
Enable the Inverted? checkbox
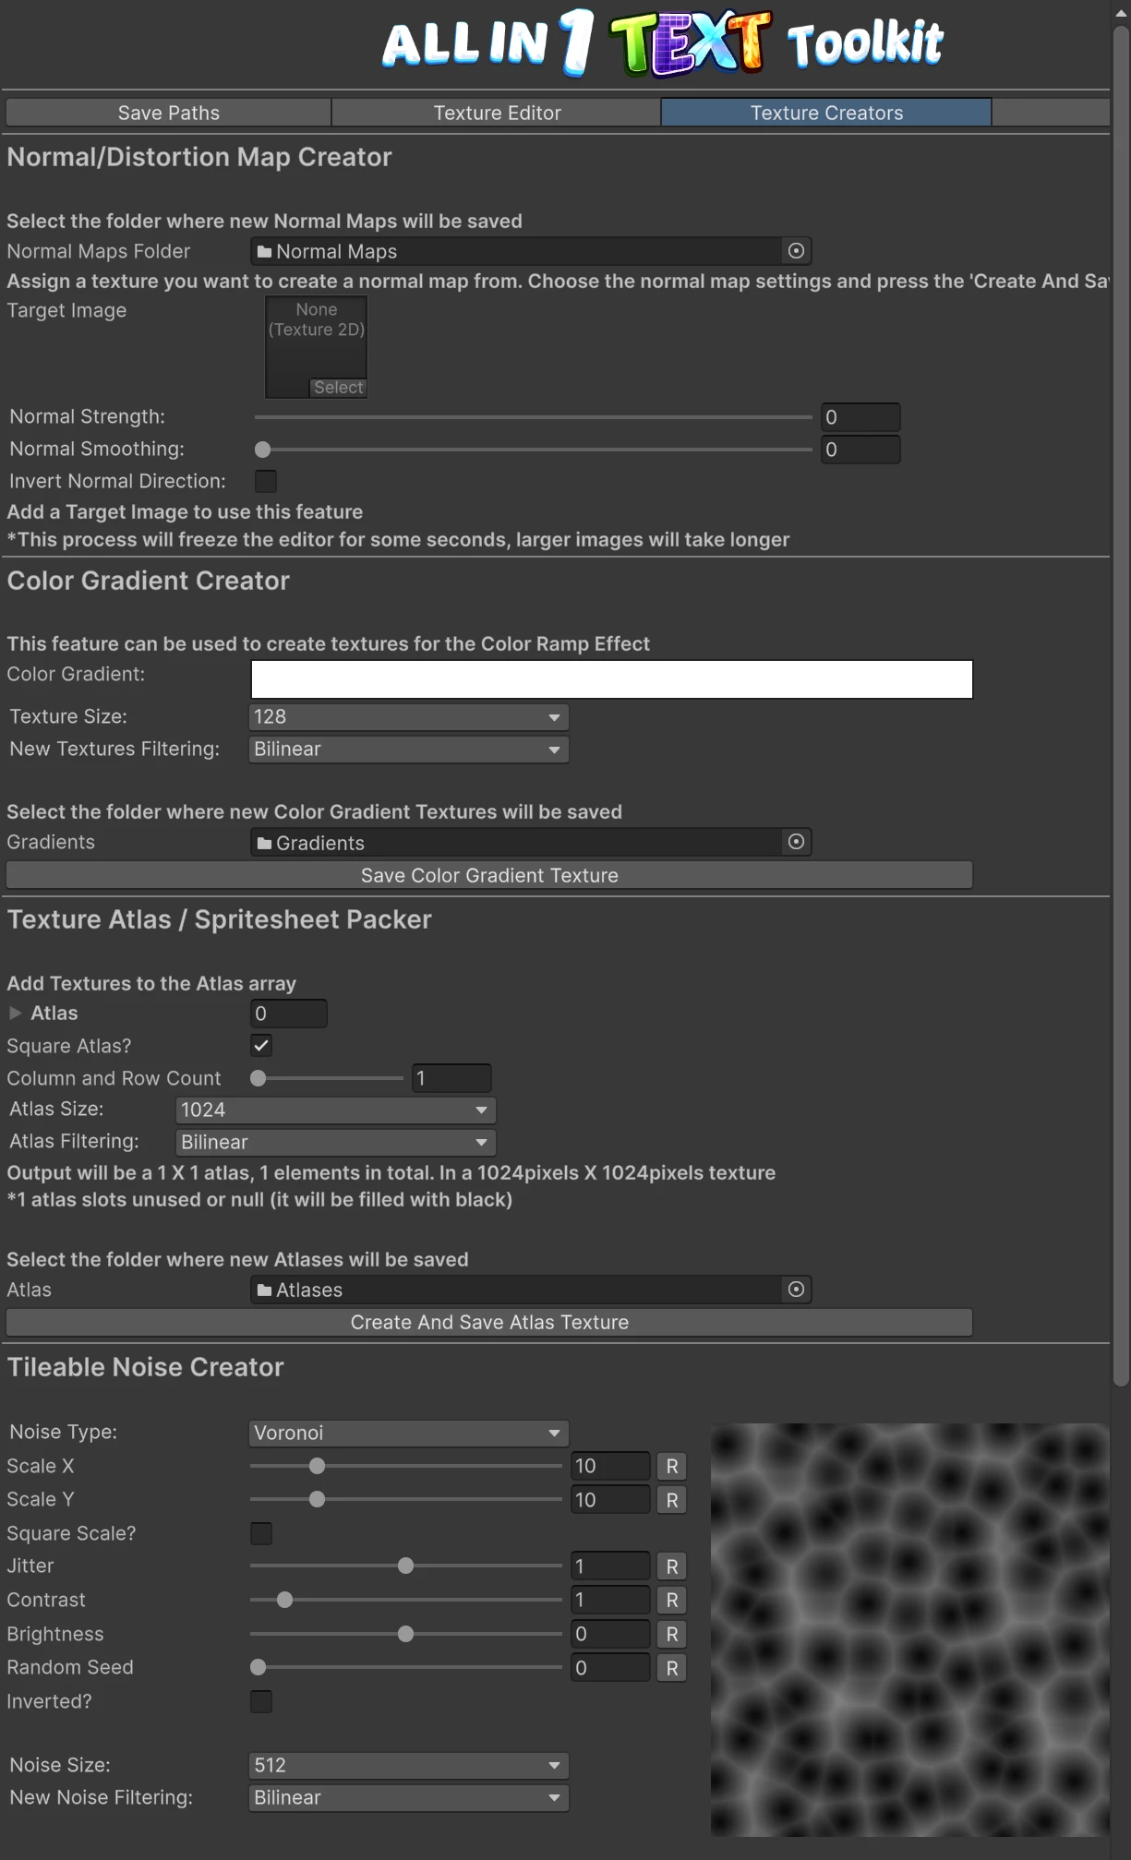point(261,1701)
